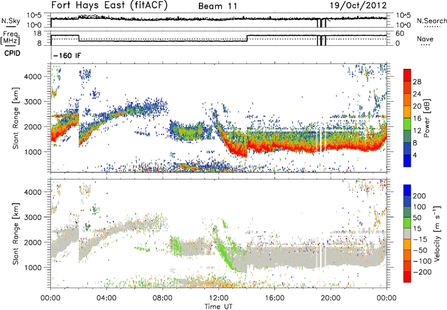Click the red bottom segment of Velocity colorbar
The width and height of the screenshot is (447, 310).
[407, 277]
